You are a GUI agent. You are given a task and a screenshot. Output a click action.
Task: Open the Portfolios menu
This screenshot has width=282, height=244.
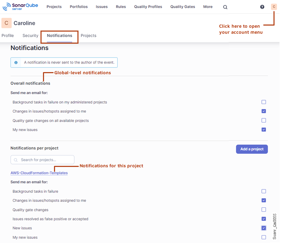tap(79, 7)
